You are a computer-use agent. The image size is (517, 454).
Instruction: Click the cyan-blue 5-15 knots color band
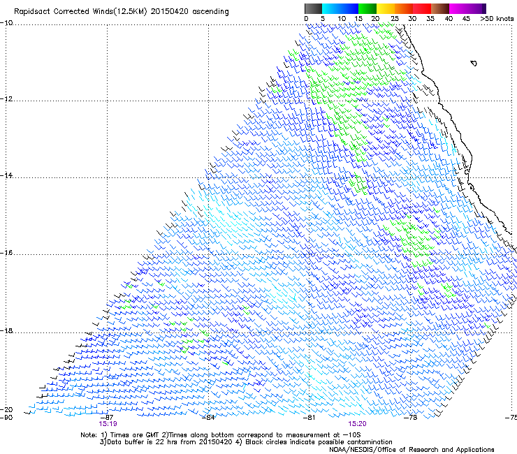point(340,8)
